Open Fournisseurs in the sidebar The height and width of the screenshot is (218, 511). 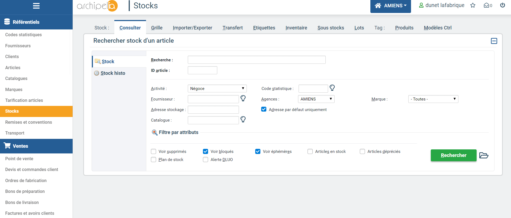click(18, 46)
